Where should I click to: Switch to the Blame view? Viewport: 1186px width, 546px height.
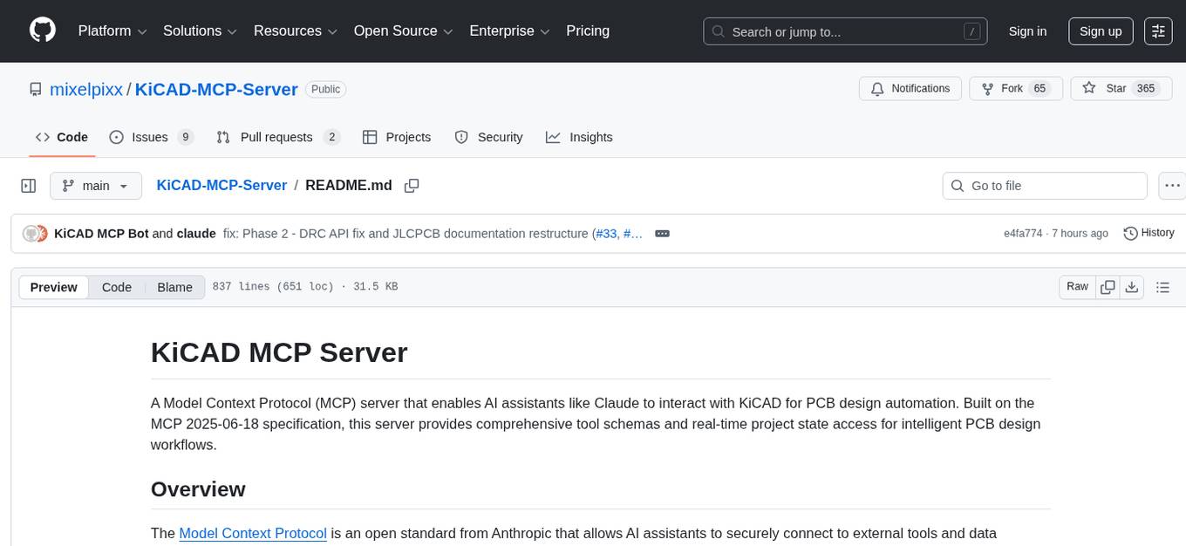(174, 287)
